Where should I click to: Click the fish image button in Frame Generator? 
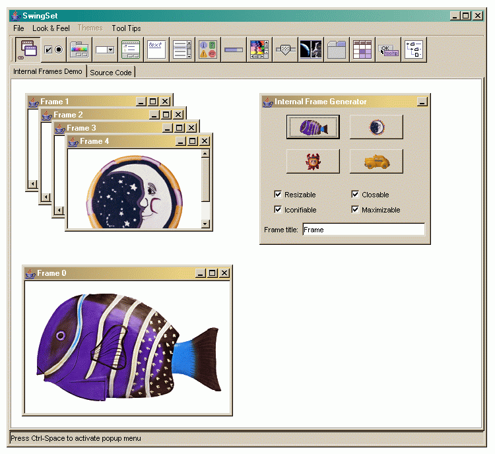pyautogui.click(x=313, y=127)
